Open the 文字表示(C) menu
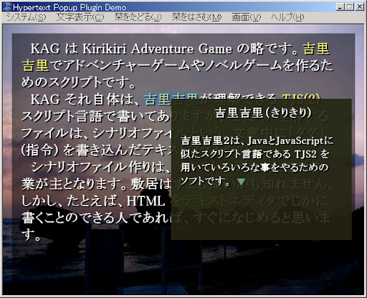The image size is (367, 298). [x=80, y=17]
